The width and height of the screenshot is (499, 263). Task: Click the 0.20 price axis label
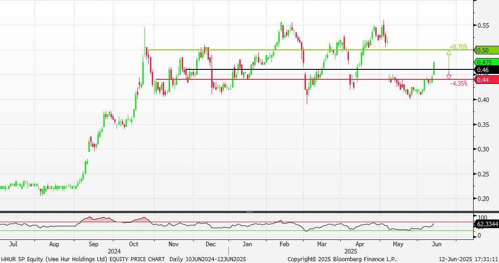coord(484,199)
